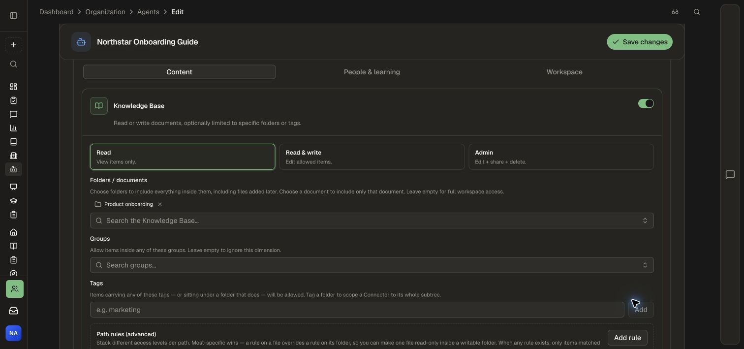Click the Folders / documents label
Viewport: 744px width, 349px height.
click(119, 180)
